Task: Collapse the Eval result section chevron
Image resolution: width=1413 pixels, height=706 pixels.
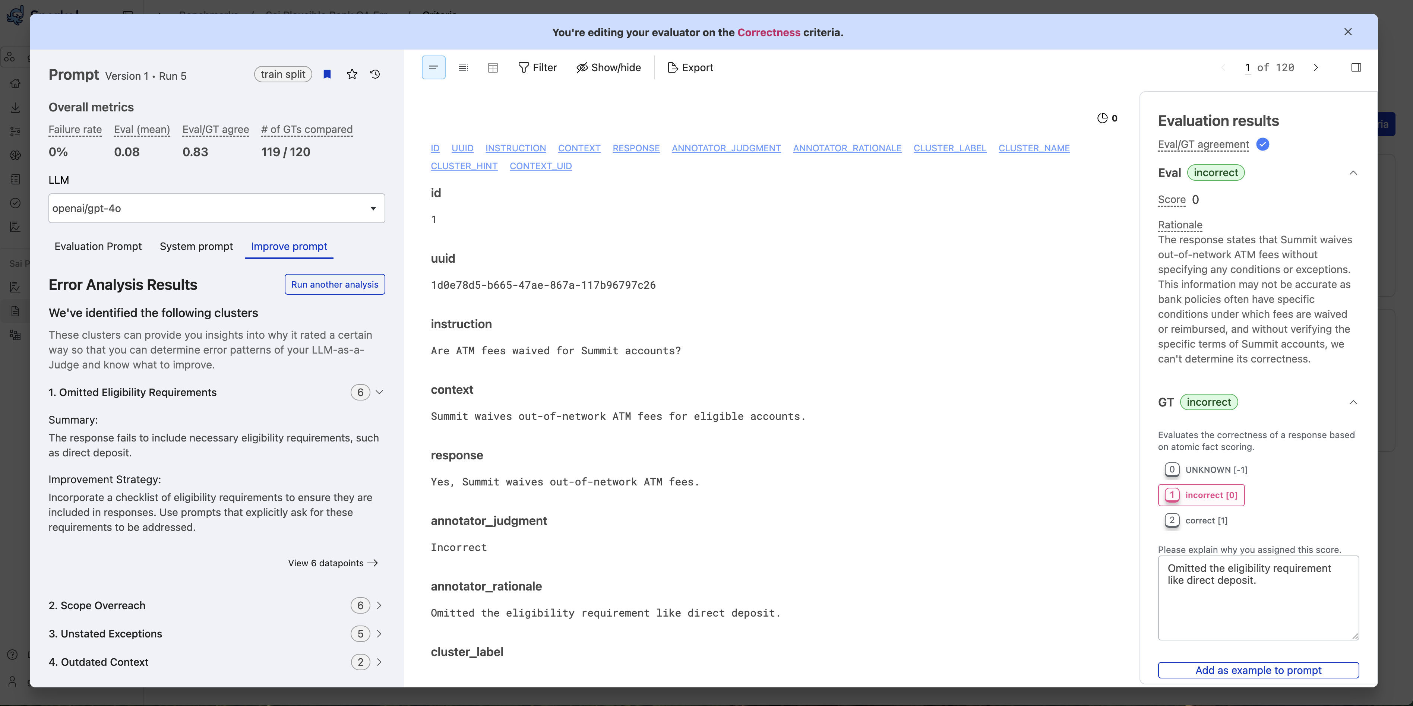Action: [x=1353, y=173]
